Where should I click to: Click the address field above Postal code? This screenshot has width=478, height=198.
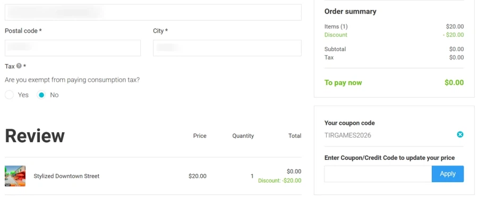coord(153,12)
